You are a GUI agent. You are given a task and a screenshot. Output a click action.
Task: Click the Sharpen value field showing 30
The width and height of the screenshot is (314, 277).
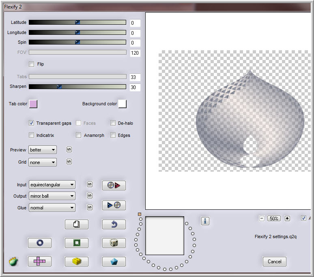pos(135,87)
